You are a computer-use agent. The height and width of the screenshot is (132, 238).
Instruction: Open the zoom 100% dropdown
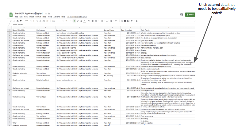click(28, 21)
